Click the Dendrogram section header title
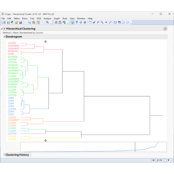The image size is (174, 174). [x=14, y=37]
